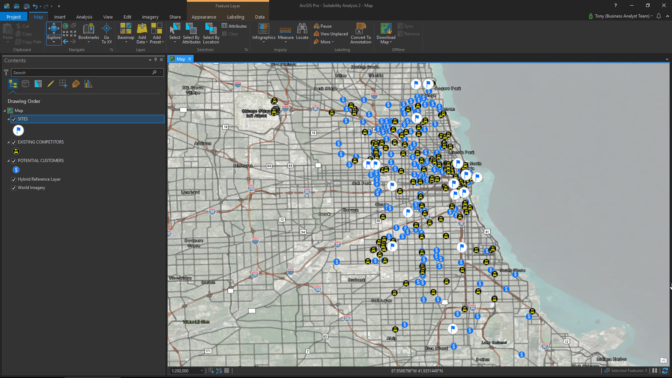672x378 pixels.
Task: Click the EXISTING COMPETITORS taxi symbol swatch
Action: 16,152
